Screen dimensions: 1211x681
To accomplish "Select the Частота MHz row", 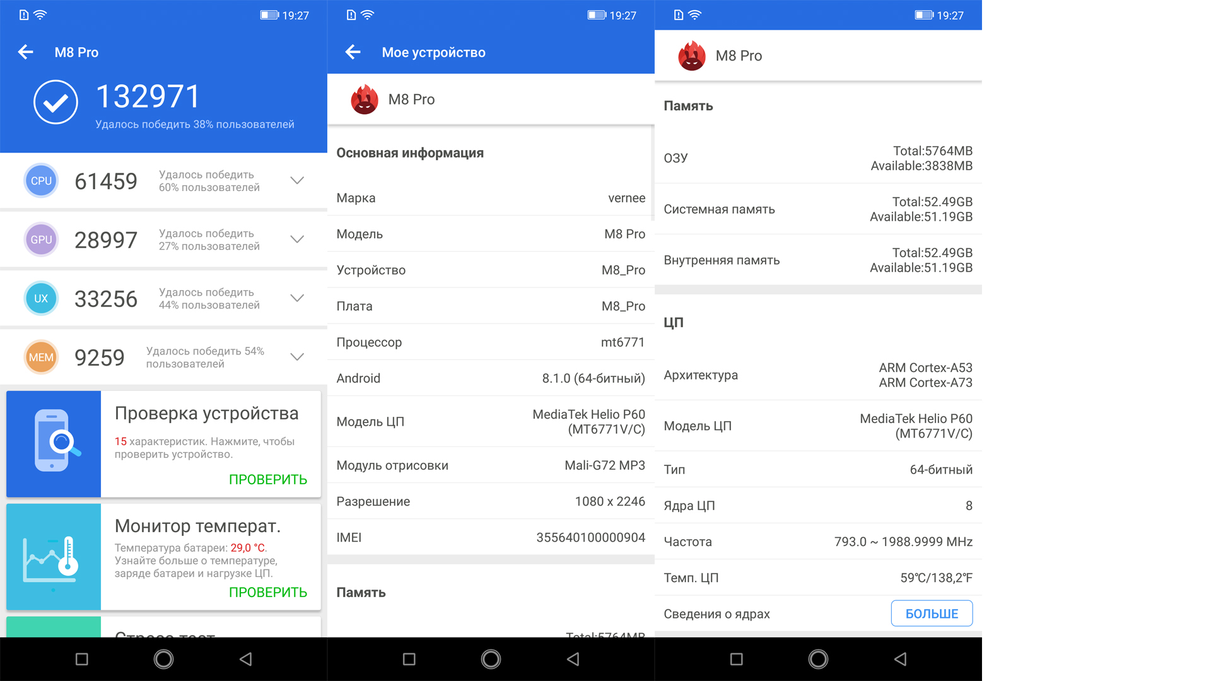I will pyautogui.click(x=818, y=541).
